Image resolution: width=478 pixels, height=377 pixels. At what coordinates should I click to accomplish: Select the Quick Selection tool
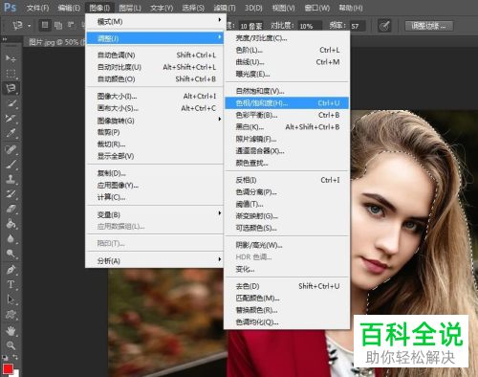[11, 103]
